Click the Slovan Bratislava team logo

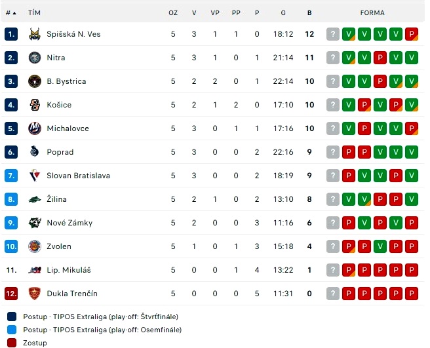tap(35, 176)
